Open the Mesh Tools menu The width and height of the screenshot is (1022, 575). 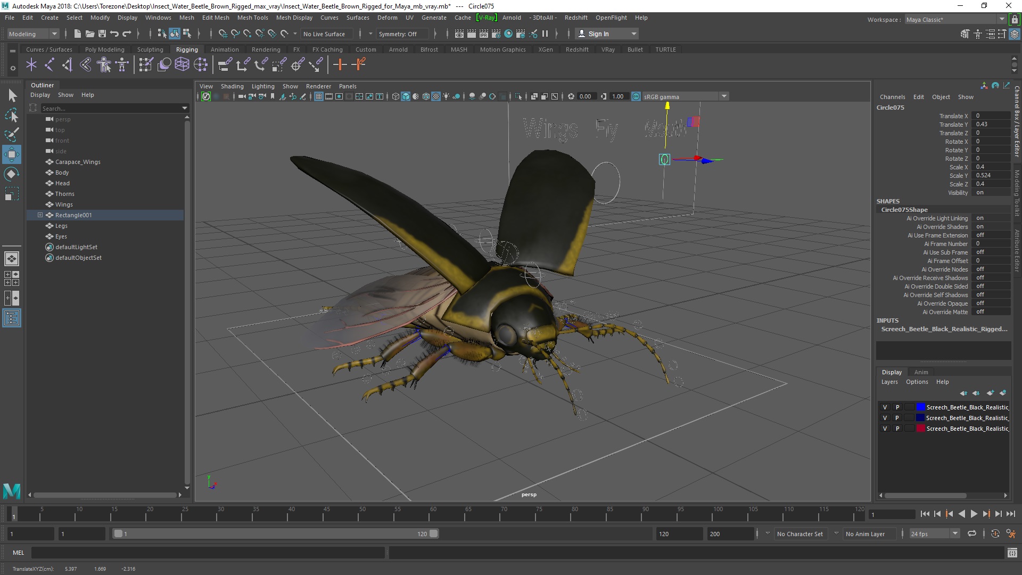click(252, 18)
